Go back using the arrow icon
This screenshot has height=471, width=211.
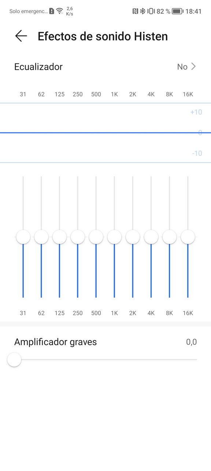(x=21, y=36)
